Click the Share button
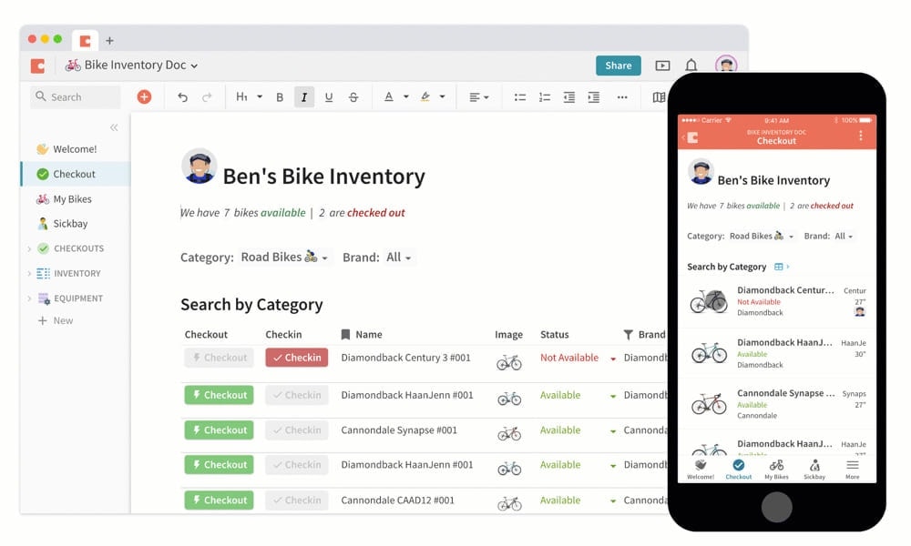 point(619,66)
